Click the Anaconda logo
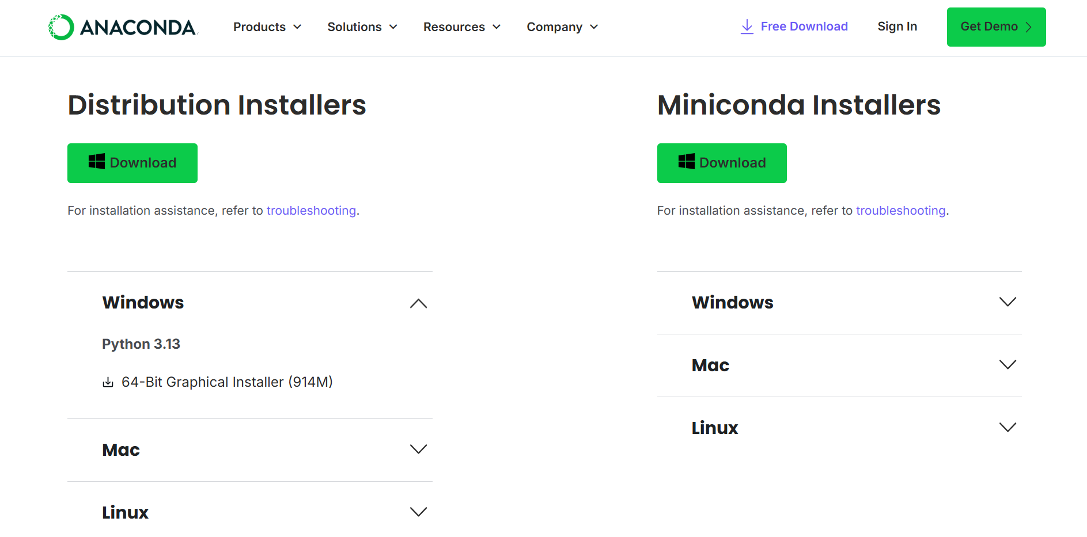The width and height of the screenshot is (1087, 537). [x=123, y=27]
